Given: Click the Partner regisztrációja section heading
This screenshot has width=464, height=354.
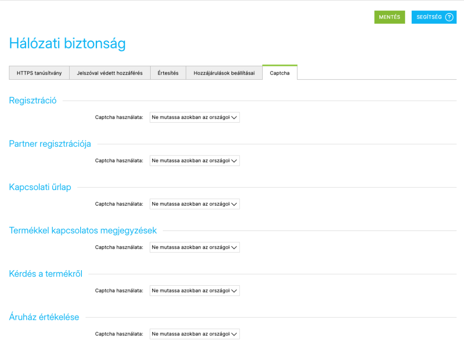Looking at the screenshot, I should click(x=50, y=144).
